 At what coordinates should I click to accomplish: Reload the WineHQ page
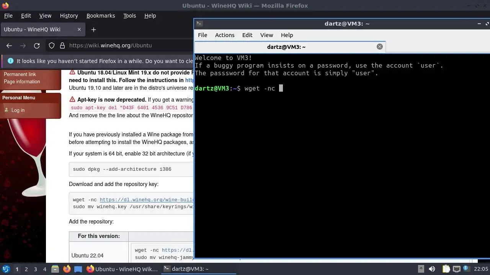(x=37, y=45)
